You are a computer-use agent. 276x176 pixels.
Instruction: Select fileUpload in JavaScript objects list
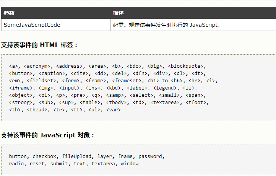(x=76, y=156)
